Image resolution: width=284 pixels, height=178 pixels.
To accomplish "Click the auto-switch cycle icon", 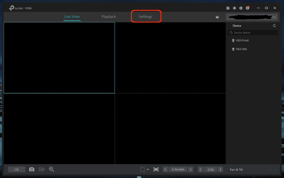I will click(x=143, y=169).
